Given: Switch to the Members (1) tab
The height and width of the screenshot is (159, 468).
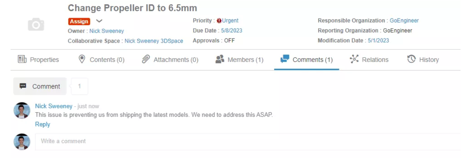Looking at the screenshot, I should [x=240, y=60].
